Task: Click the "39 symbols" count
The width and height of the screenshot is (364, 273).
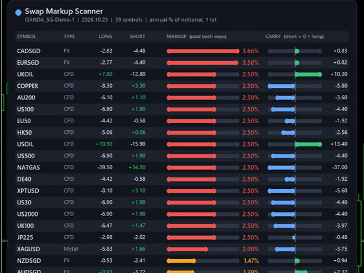Action: (129, 20)
